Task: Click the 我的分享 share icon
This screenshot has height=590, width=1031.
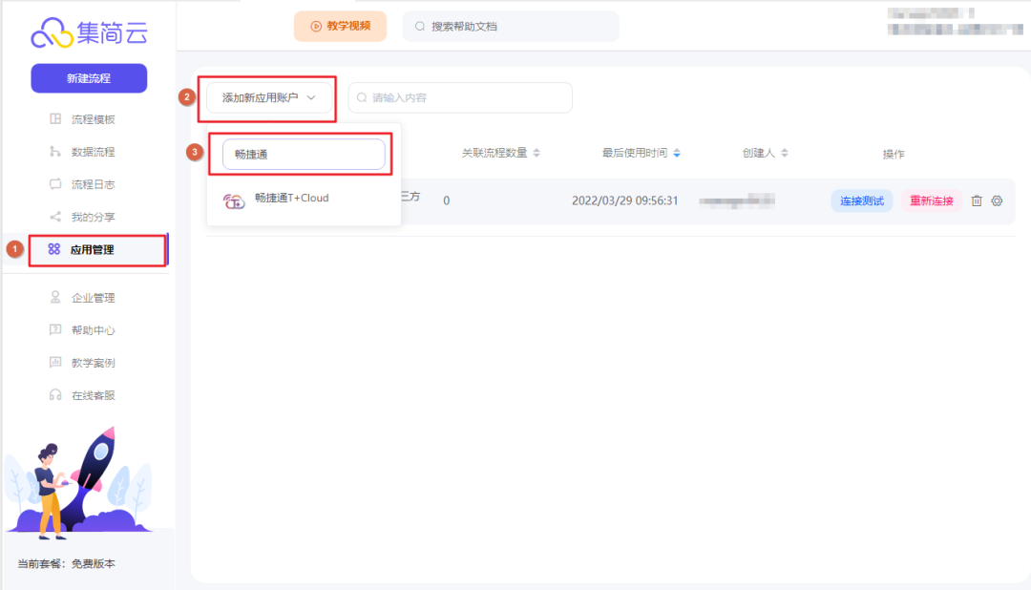Action: (x=55, y=217)
